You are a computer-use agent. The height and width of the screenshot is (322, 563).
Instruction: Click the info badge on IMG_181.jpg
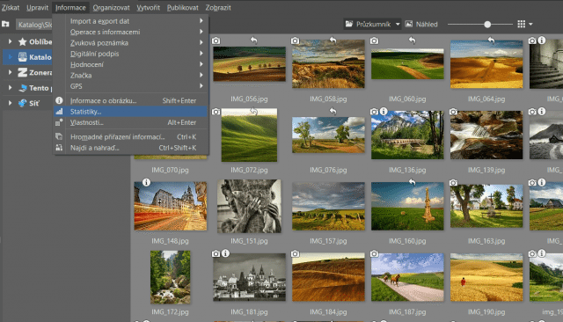pyautogui.click(x=225, y=253)
